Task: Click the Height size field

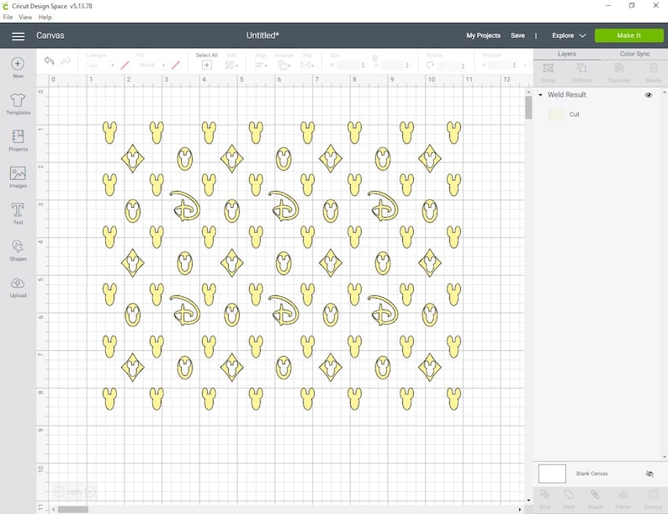Action: click(393, 65)
